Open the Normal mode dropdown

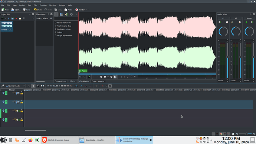point(15,86)
